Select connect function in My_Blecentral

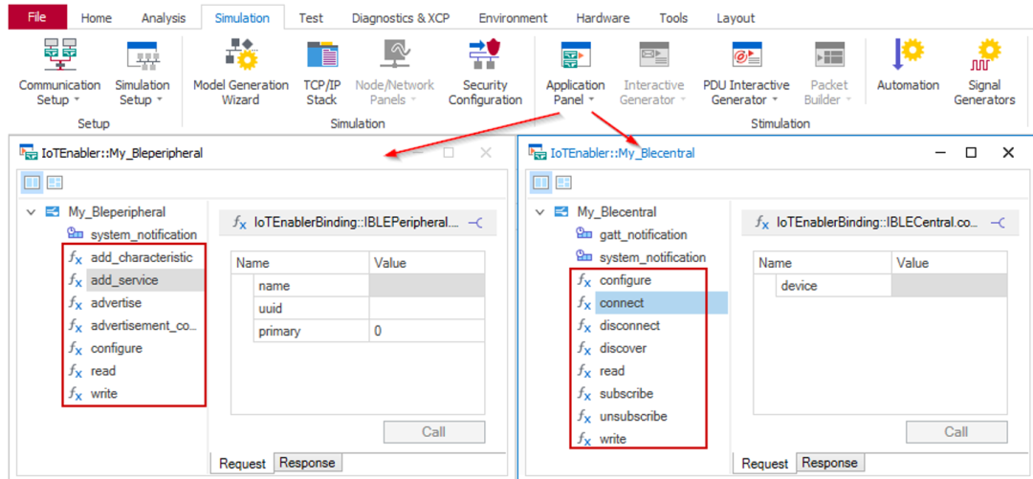click(x=622, y=303)
